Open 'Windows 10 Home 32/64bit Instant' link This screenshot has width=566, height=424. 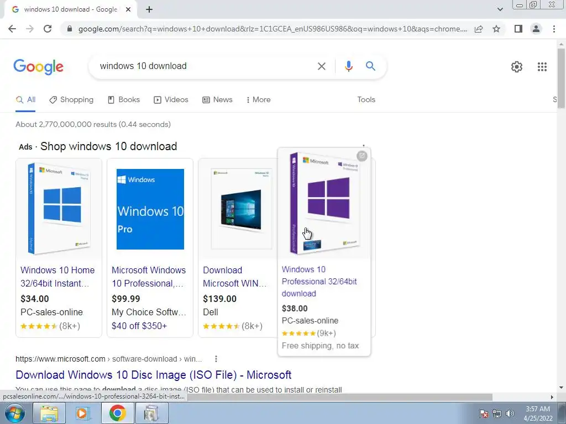[x=57, y=277]
